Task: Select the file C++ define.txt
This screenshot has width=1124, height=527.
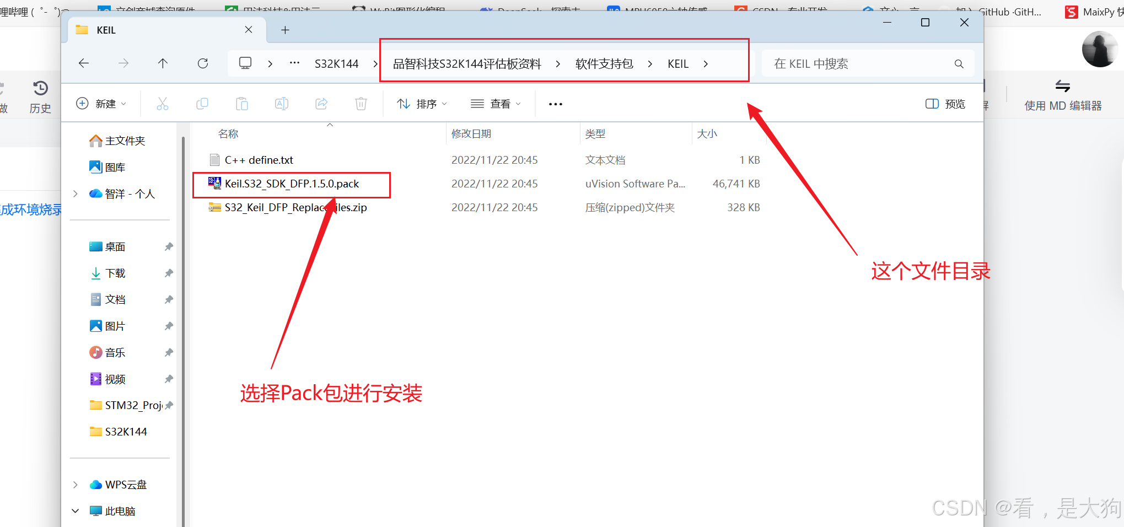Action: (x=259, y=160)
